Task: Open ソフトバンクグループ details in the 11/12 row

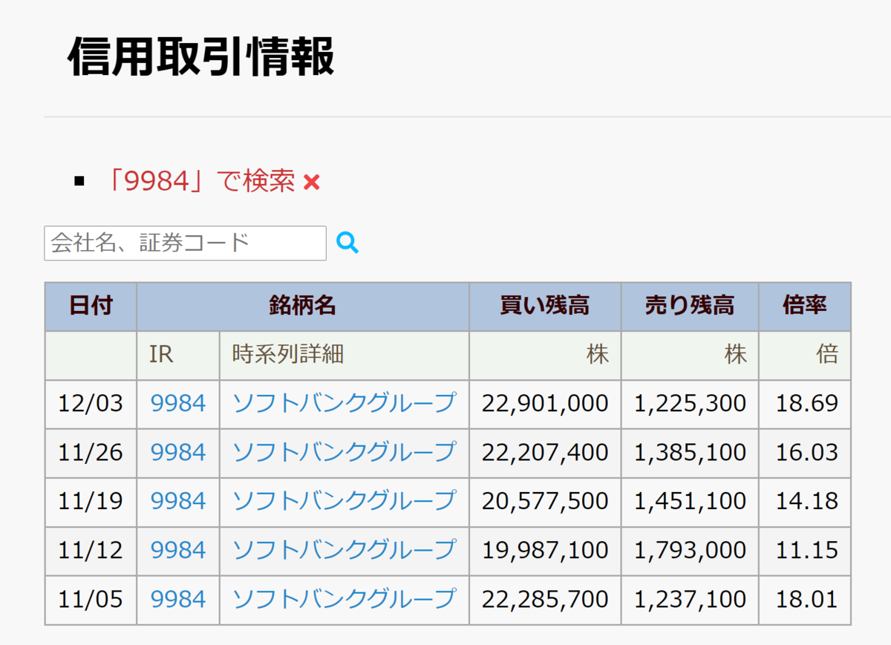Action: pos(344,550)
